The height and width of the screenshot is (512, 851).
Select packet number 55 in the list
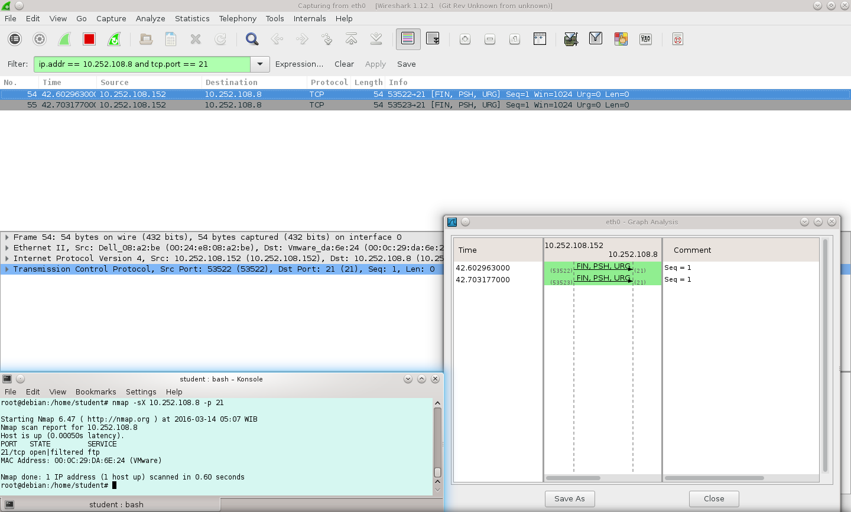[425, 105]
